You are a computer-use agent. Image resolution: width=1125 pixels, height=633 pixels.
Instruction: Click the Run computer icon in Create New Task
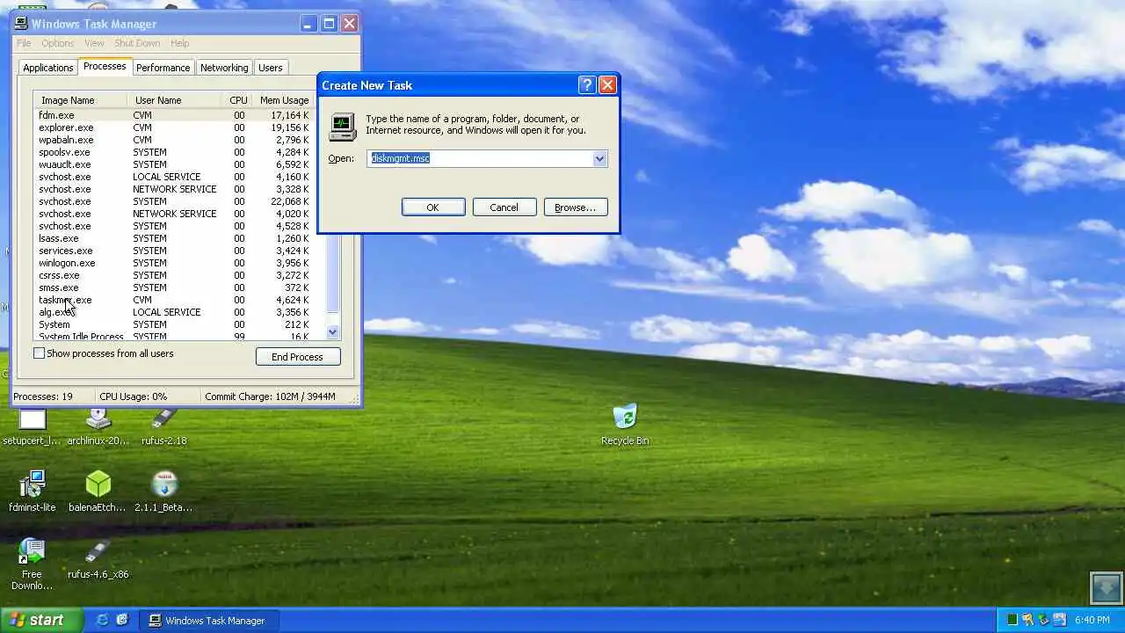tap(343, 127)
